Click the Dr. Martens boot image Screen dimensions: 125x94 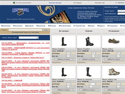(89, 72)
